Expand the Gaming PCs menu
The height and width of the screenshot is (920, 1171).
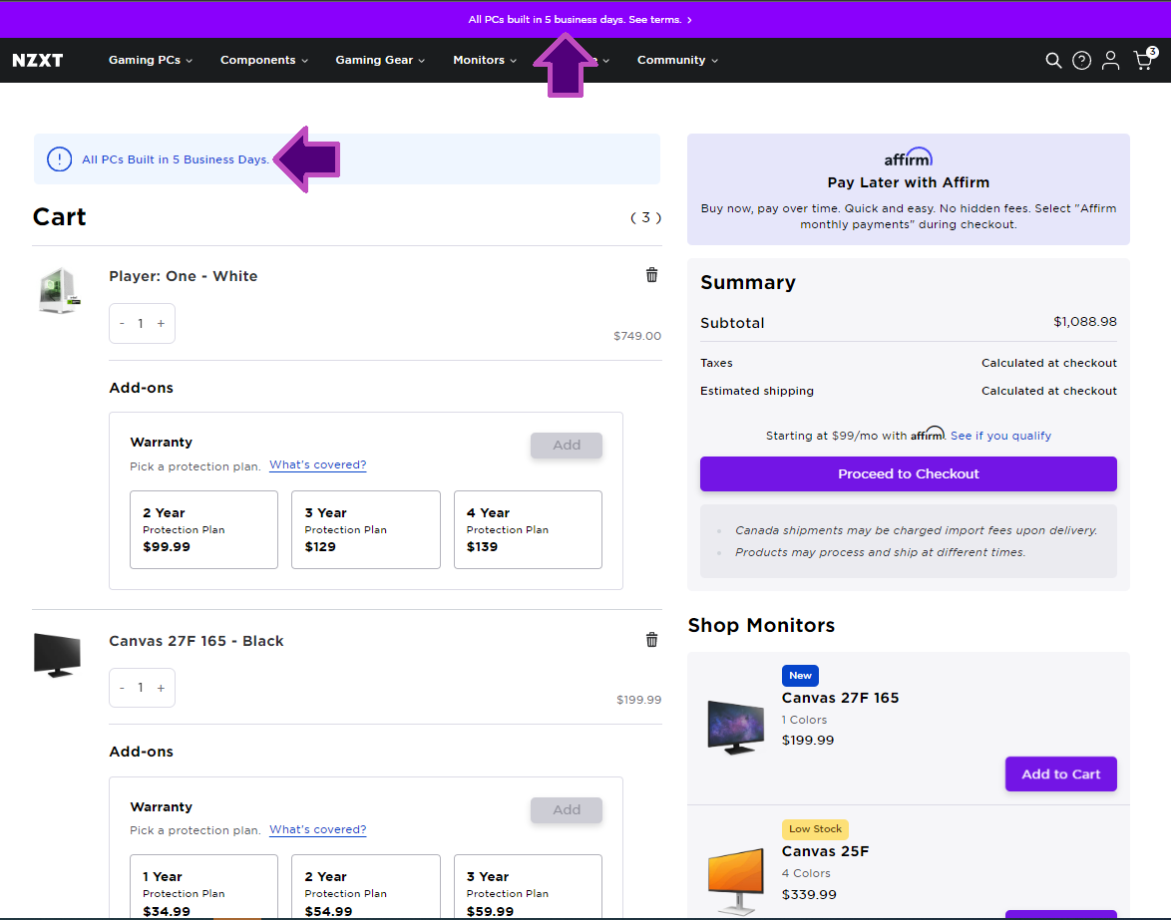[150, 61]
